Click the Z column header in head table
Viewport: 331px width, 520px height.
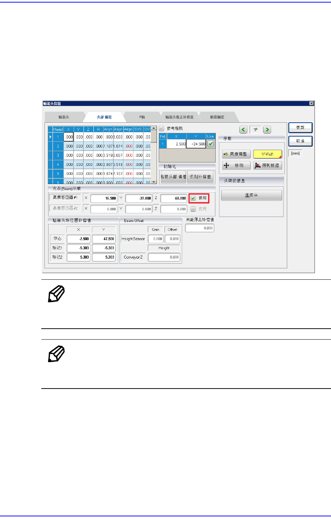coord(88,129)
